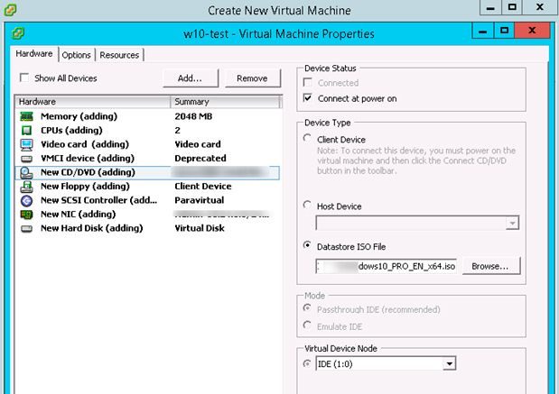Enable the Show All Devices checkbox
Image resolution: width=559 pixels, height=394 pixels.
click(24, 78)
